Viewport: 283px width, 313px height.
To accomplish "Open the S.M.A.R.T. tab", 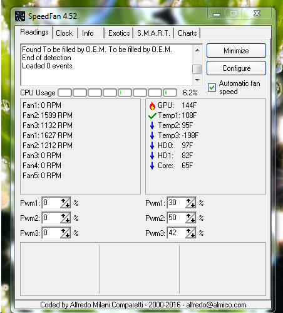I will (x=153, y=33).
